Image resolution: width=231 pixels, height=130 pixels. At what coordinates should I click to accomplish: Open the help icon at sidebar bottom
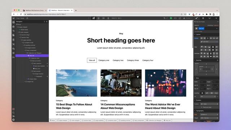coord(13,120)
